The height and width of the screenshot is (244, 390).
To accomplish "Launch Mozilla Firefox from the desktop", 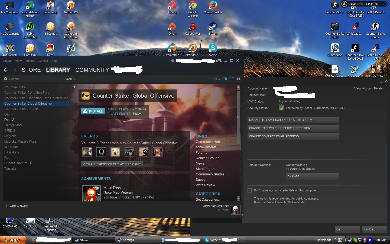I will click(x=213, y=8).
